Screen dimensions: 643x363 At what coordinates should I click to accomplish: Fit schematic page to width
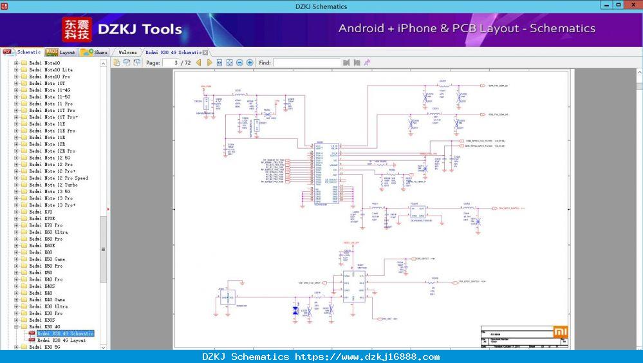click(219, 63)
